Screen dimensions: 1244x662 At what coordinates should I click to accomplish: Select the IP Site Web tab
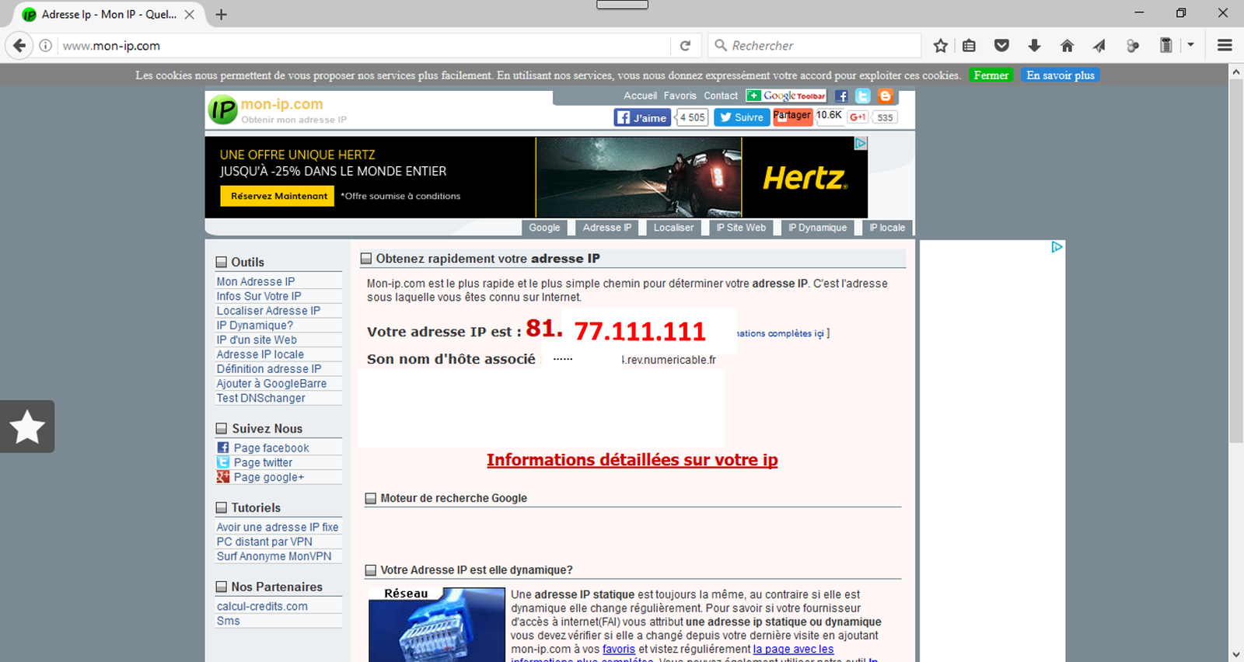(x=741, y=228)
